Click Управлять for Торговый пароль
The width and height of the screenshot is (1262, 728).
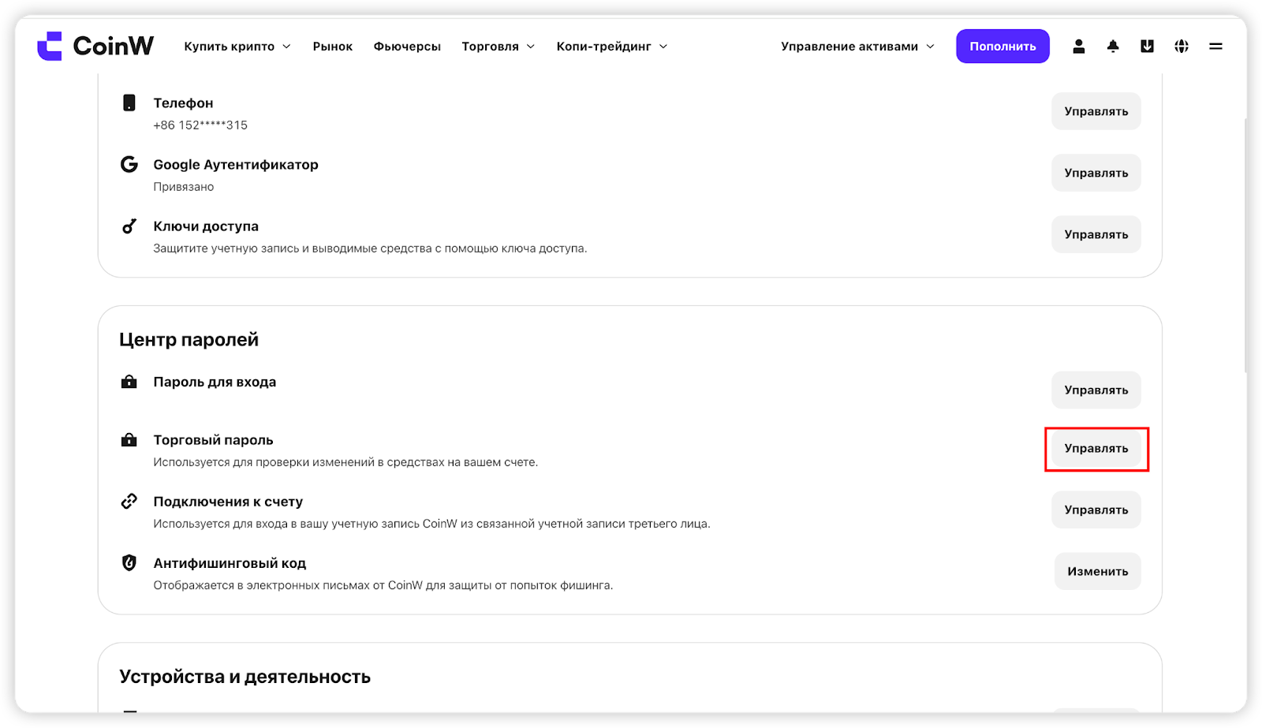tap(1096, 449)
